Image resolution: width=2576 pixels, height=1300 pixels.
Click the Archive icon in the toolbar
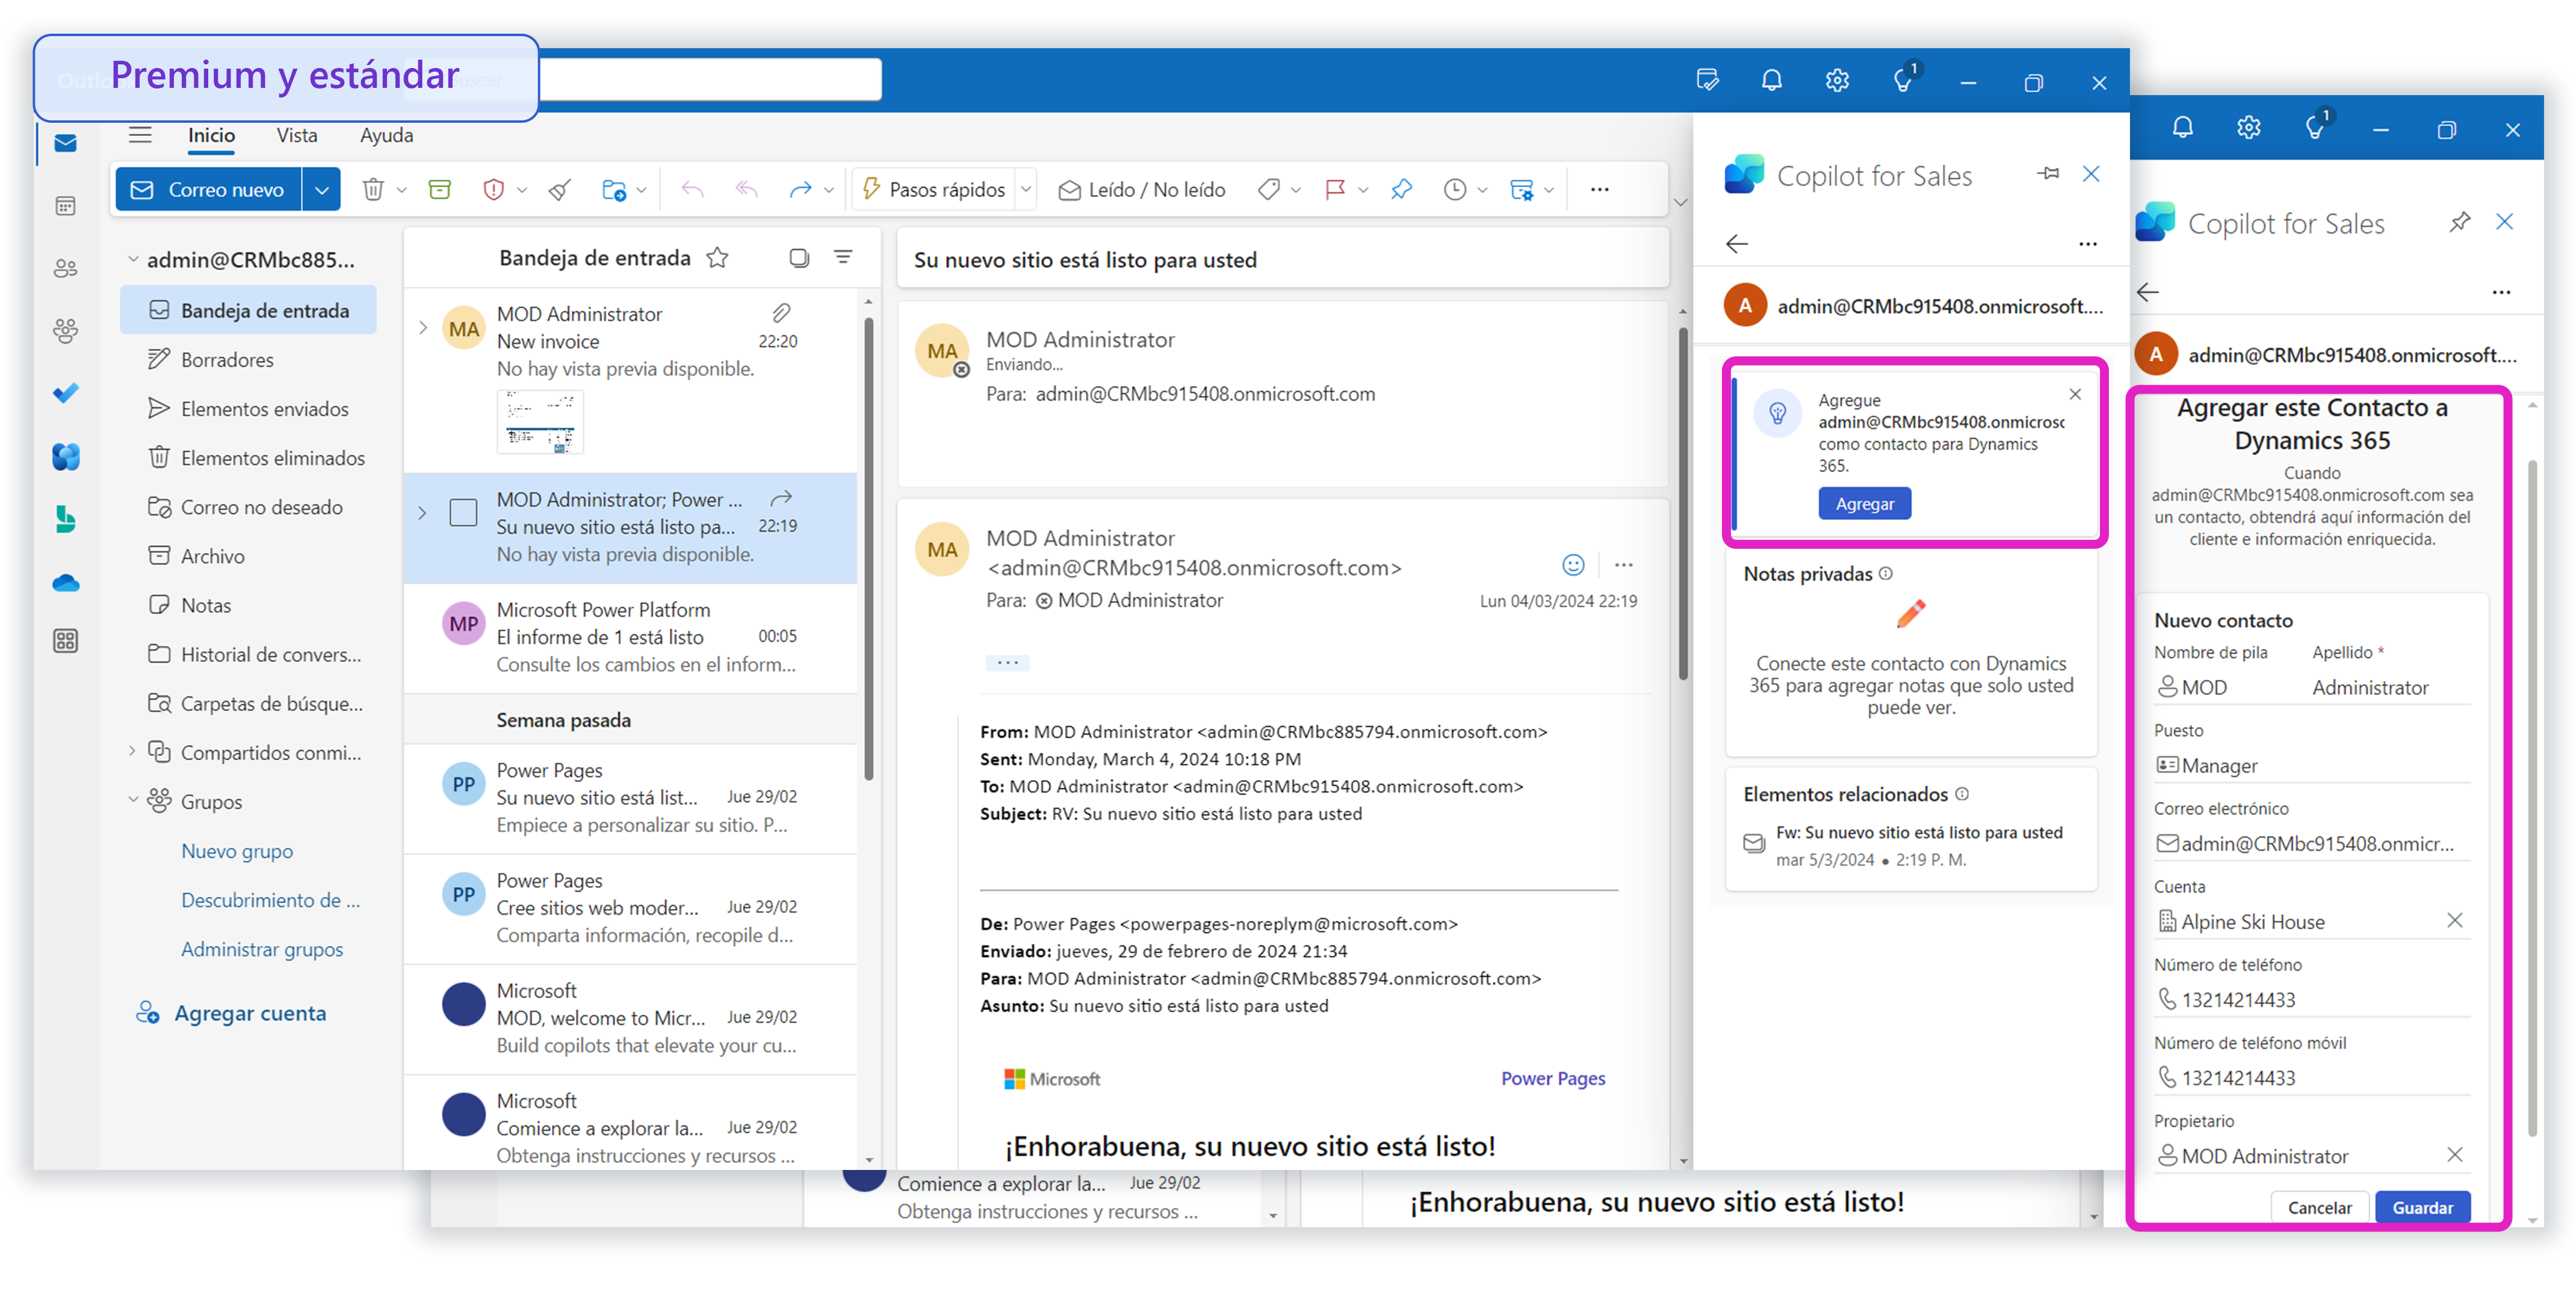pos(440,189)
